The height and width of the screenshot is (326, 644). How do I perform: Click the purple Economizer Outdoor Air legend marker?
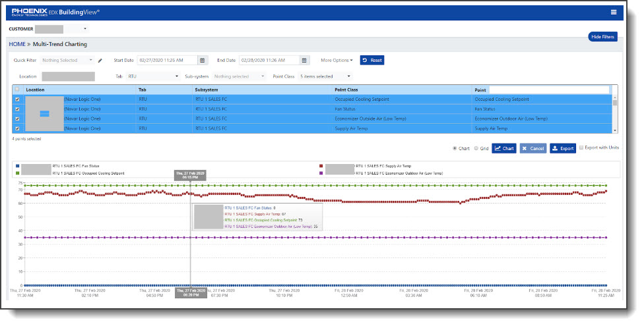pos(321,173)
